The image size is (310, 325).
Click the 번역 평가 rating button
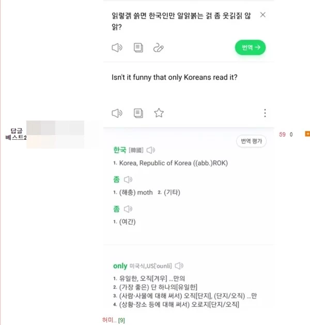coord(252,141)
